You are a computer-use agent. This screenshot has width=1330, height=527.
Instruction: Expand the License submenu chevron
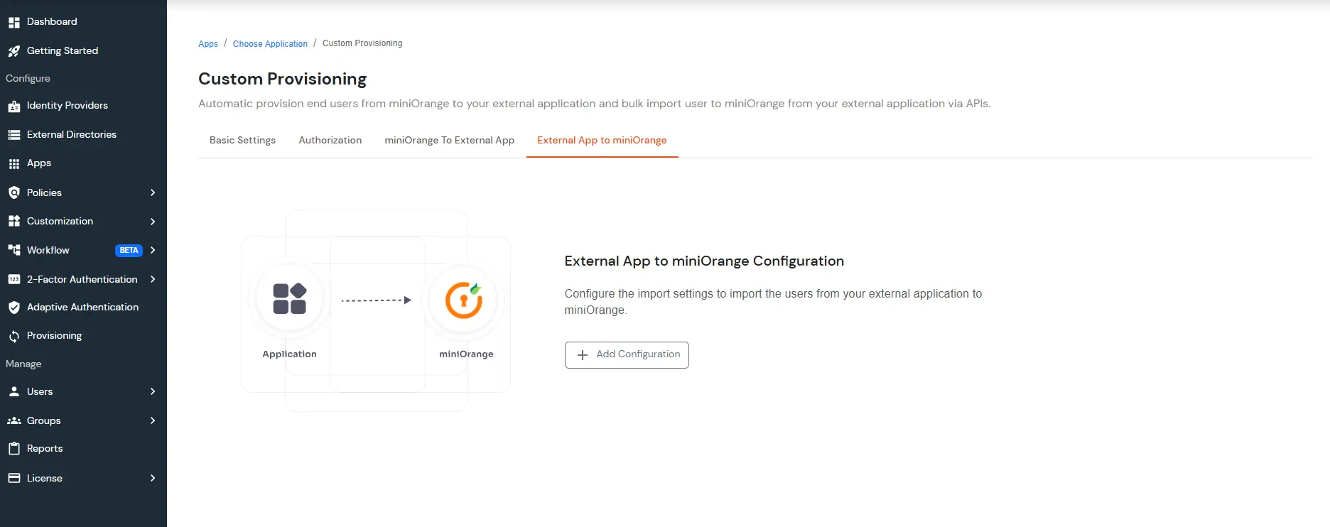[x=153, y=478]
